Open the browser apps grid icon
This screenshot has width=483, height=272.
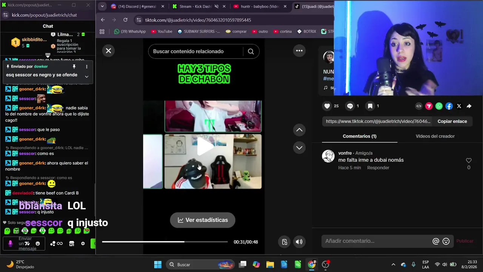click(102, 31)
